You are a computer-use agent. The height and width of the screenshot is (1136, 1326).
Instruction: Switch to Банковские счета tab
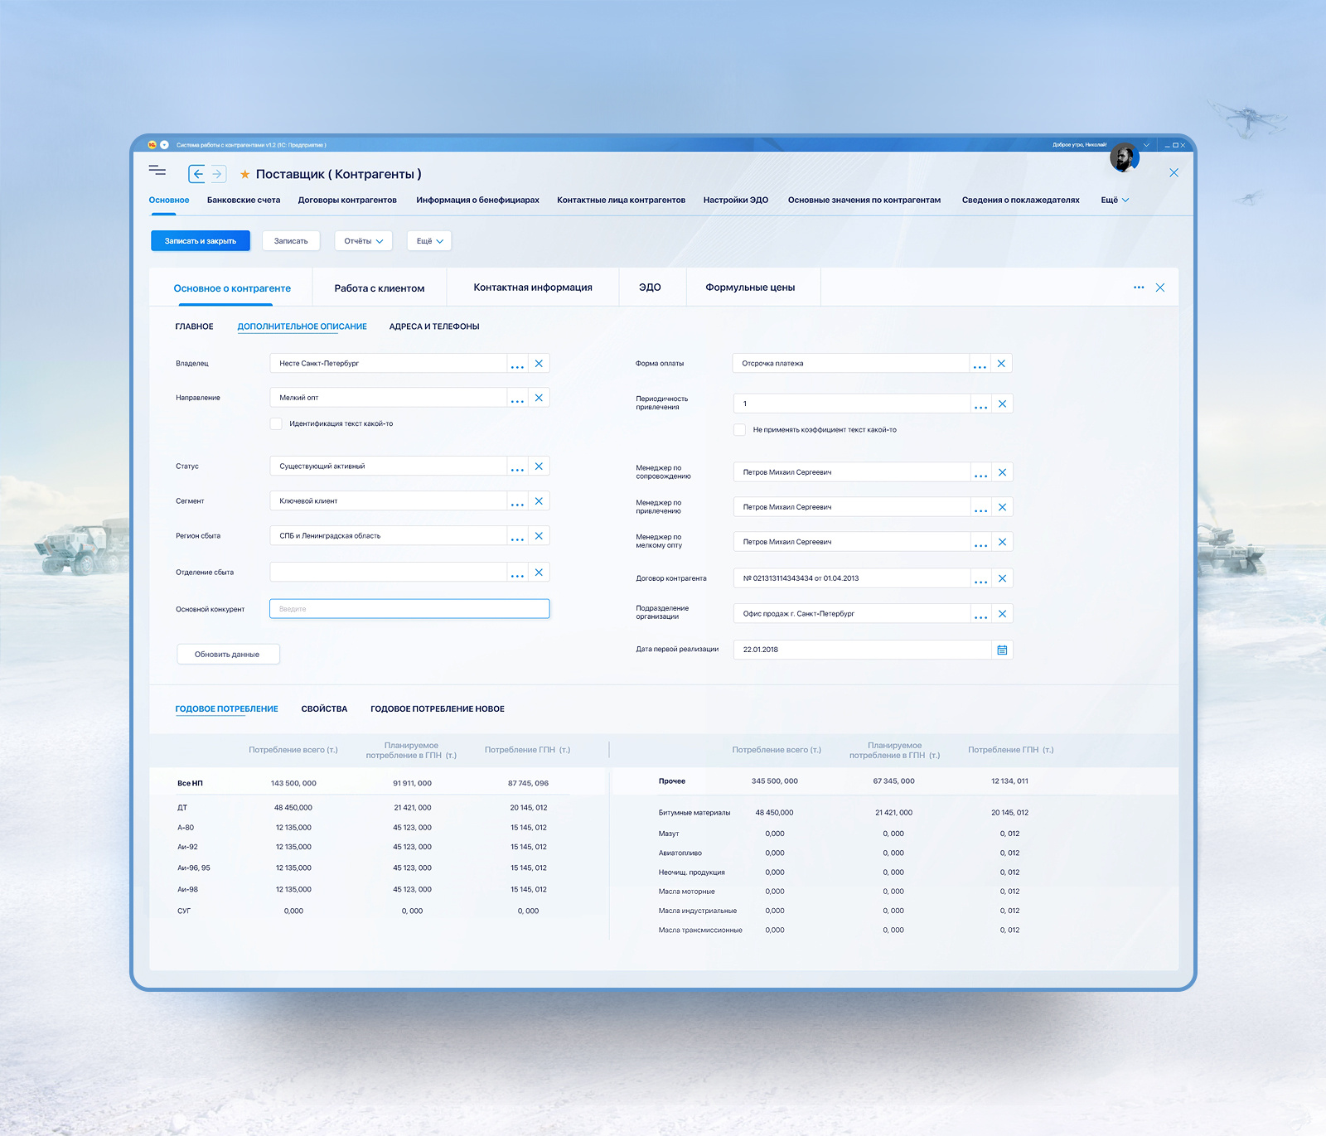point(244,200)
